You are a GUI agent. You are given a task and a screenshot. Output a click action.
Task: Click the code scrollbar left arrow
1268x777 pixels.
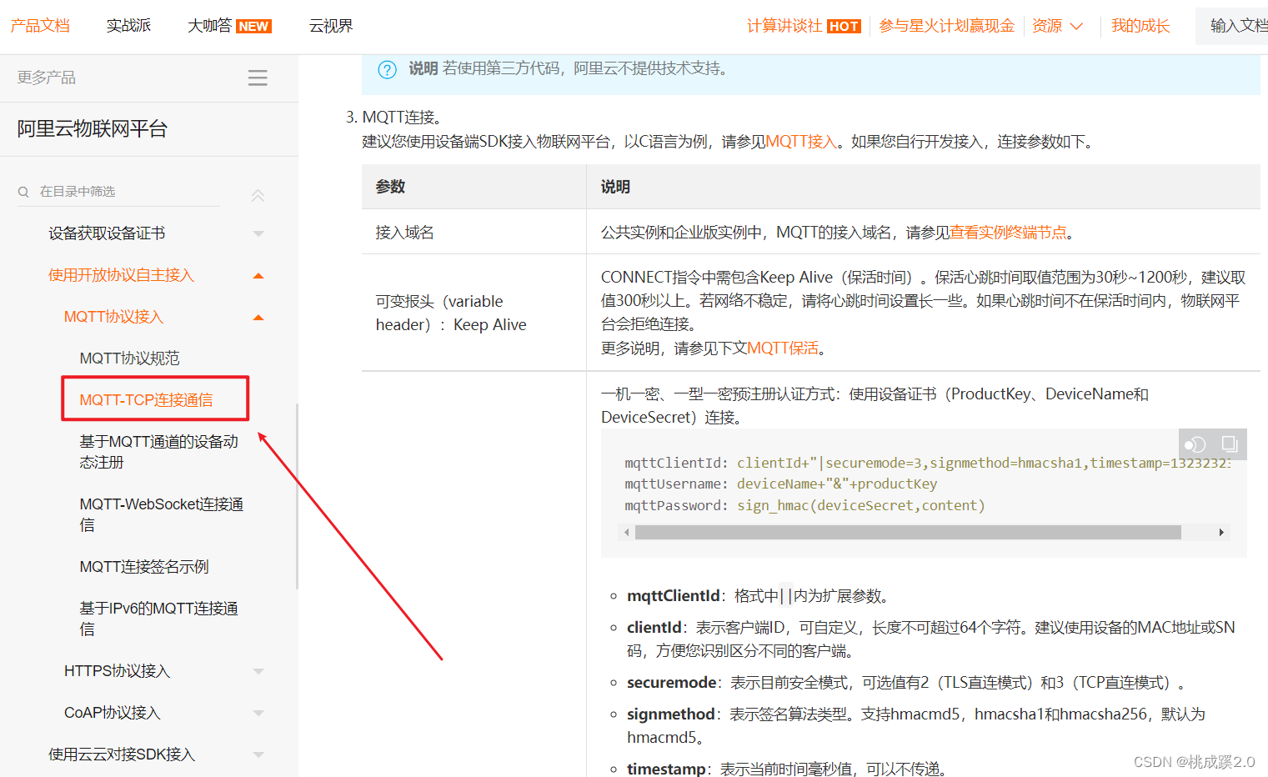coord(626,532)
